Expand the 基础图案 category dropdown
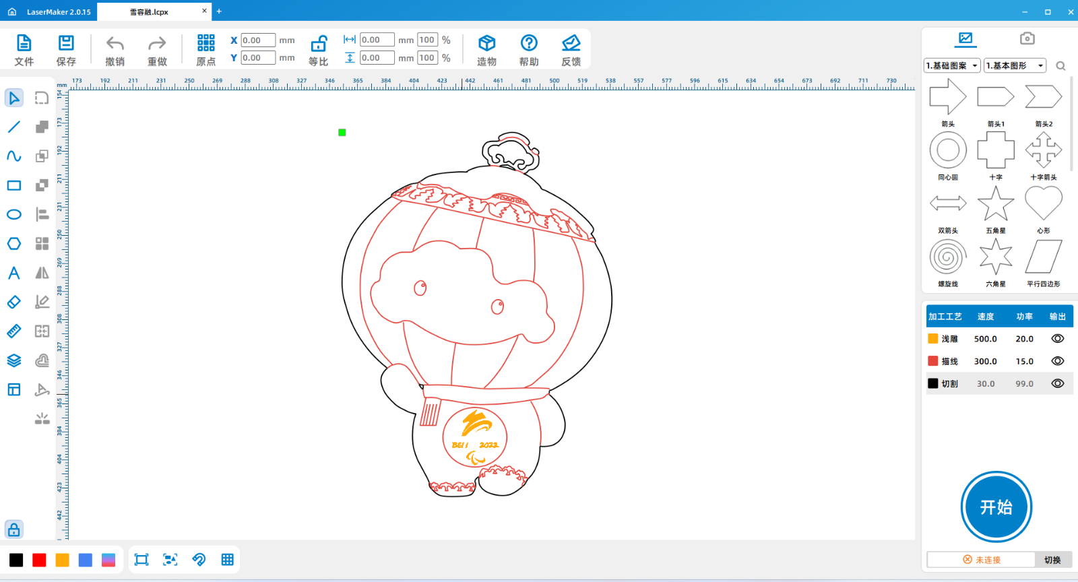 tap(951, 65)
